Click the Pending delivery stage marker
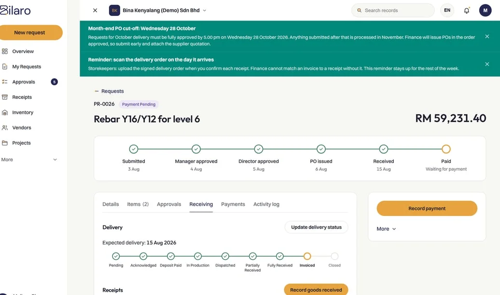500x295 pixels. (x=116, y=256)
